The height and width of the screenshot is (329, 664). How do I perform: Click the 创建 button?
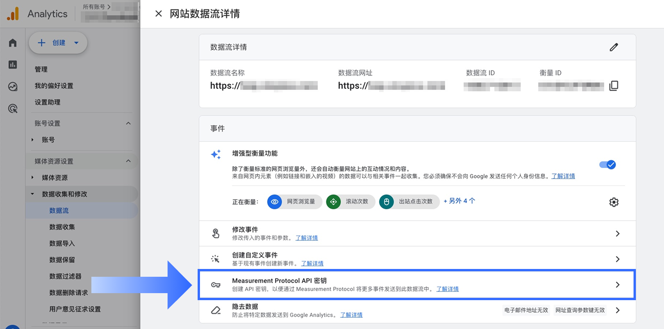pos(58,43)
